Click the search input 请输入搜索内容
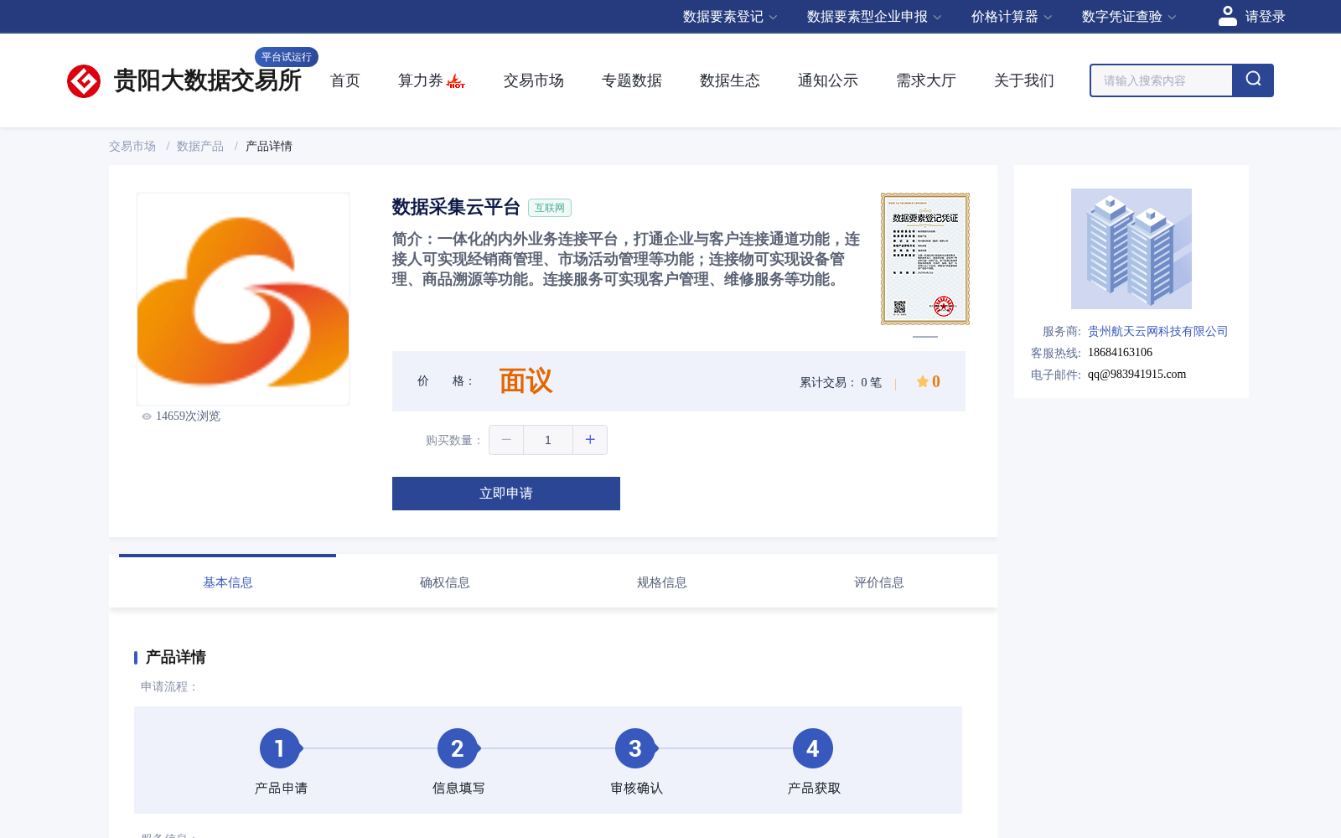This screenshot has height=838, width=1341. click(x=1162, y=80)
